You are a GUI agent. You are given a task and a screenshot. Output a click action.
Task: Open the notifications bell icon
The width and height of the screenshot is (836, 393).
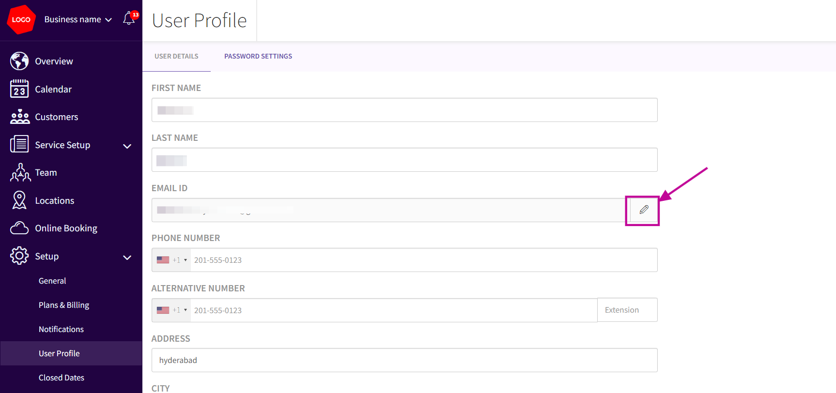pos(129,19)
